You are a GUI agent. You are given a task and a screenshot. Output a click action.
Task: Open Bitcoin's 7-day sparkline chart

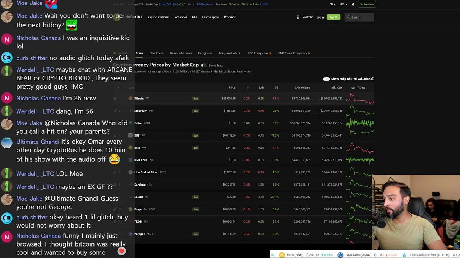pos(360,99)
